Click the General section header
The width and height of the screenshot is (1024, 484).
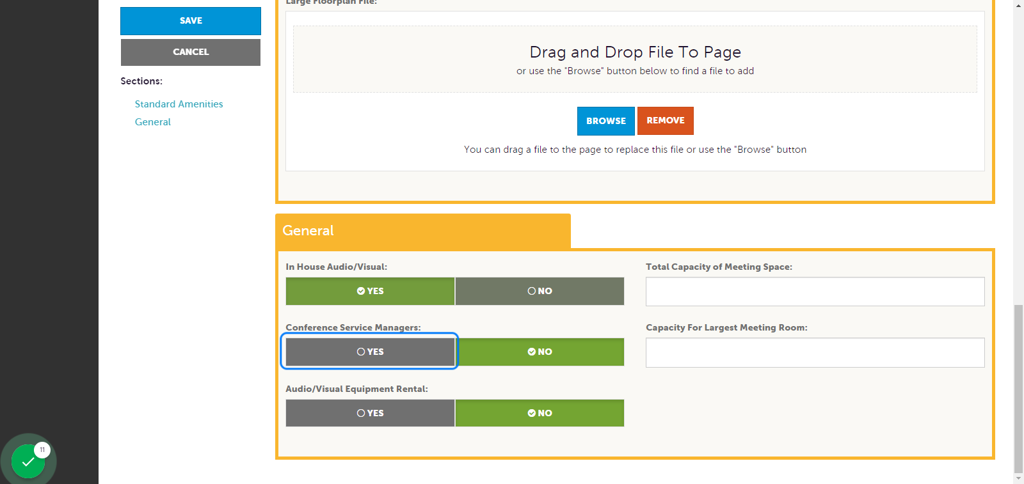(x=423, y=231)
